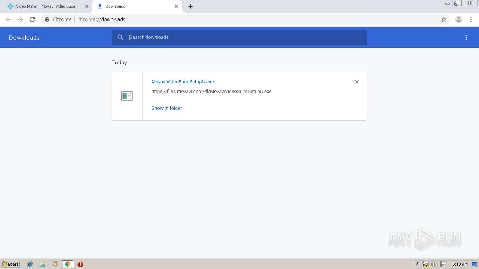Screen dimensions: 479x269
Task: Open the Action Center flag icon
Action: [443, 264]
